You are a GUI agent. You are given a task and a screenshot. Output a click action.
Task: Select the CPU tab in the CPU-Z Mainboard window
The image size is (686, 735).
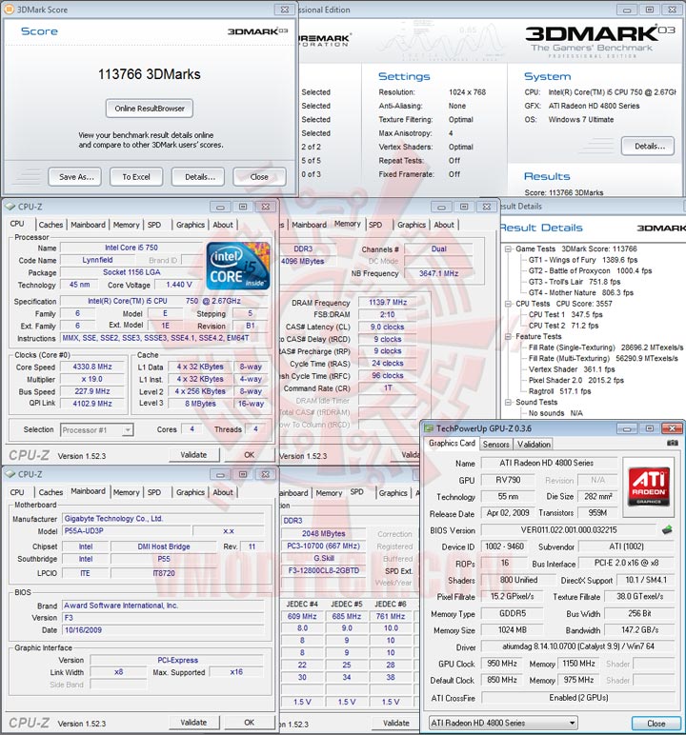pos(17,492)
